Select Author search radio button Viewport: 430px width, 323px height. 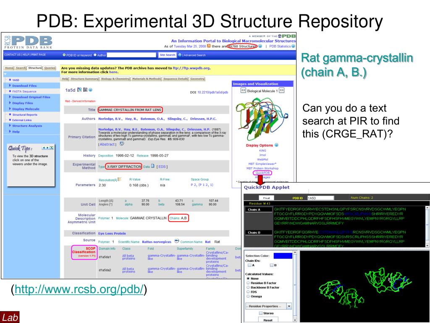[x=95, y=55]
